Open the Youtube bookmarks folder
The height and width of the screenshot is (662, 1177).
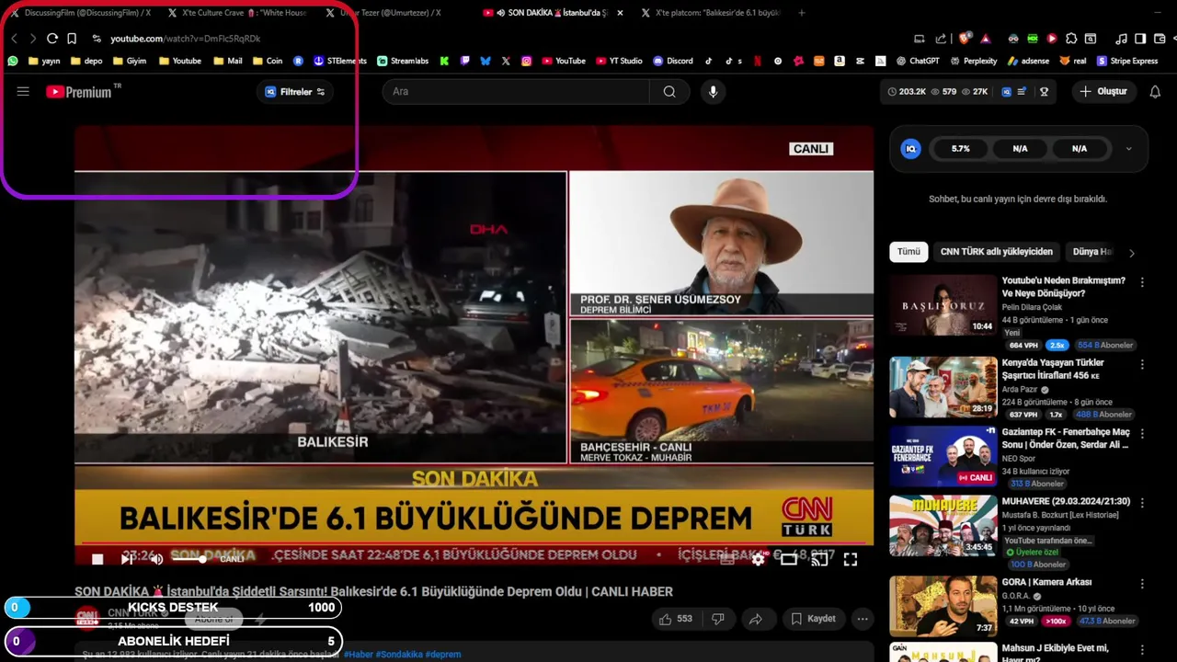[x=179, y=61]
